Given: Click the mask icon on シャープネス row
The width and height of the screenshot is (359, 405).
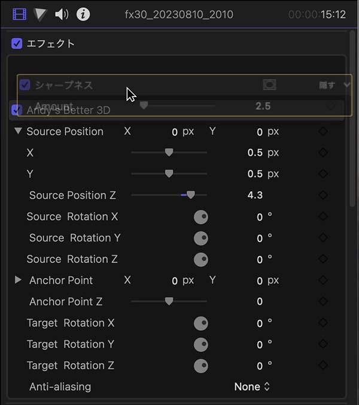Looking at the screenshot, I should 269,84.
